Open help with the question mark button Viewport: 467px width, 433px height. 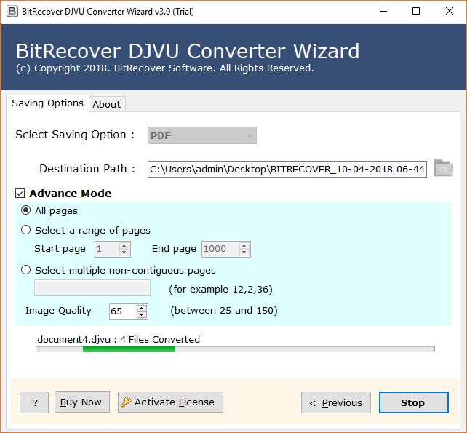tap(34, 402)
